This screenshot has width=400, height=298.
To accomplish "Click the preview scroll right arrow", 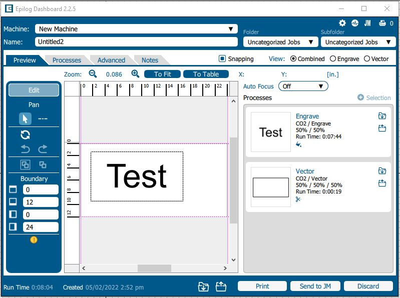I will (x=225, y=268).
